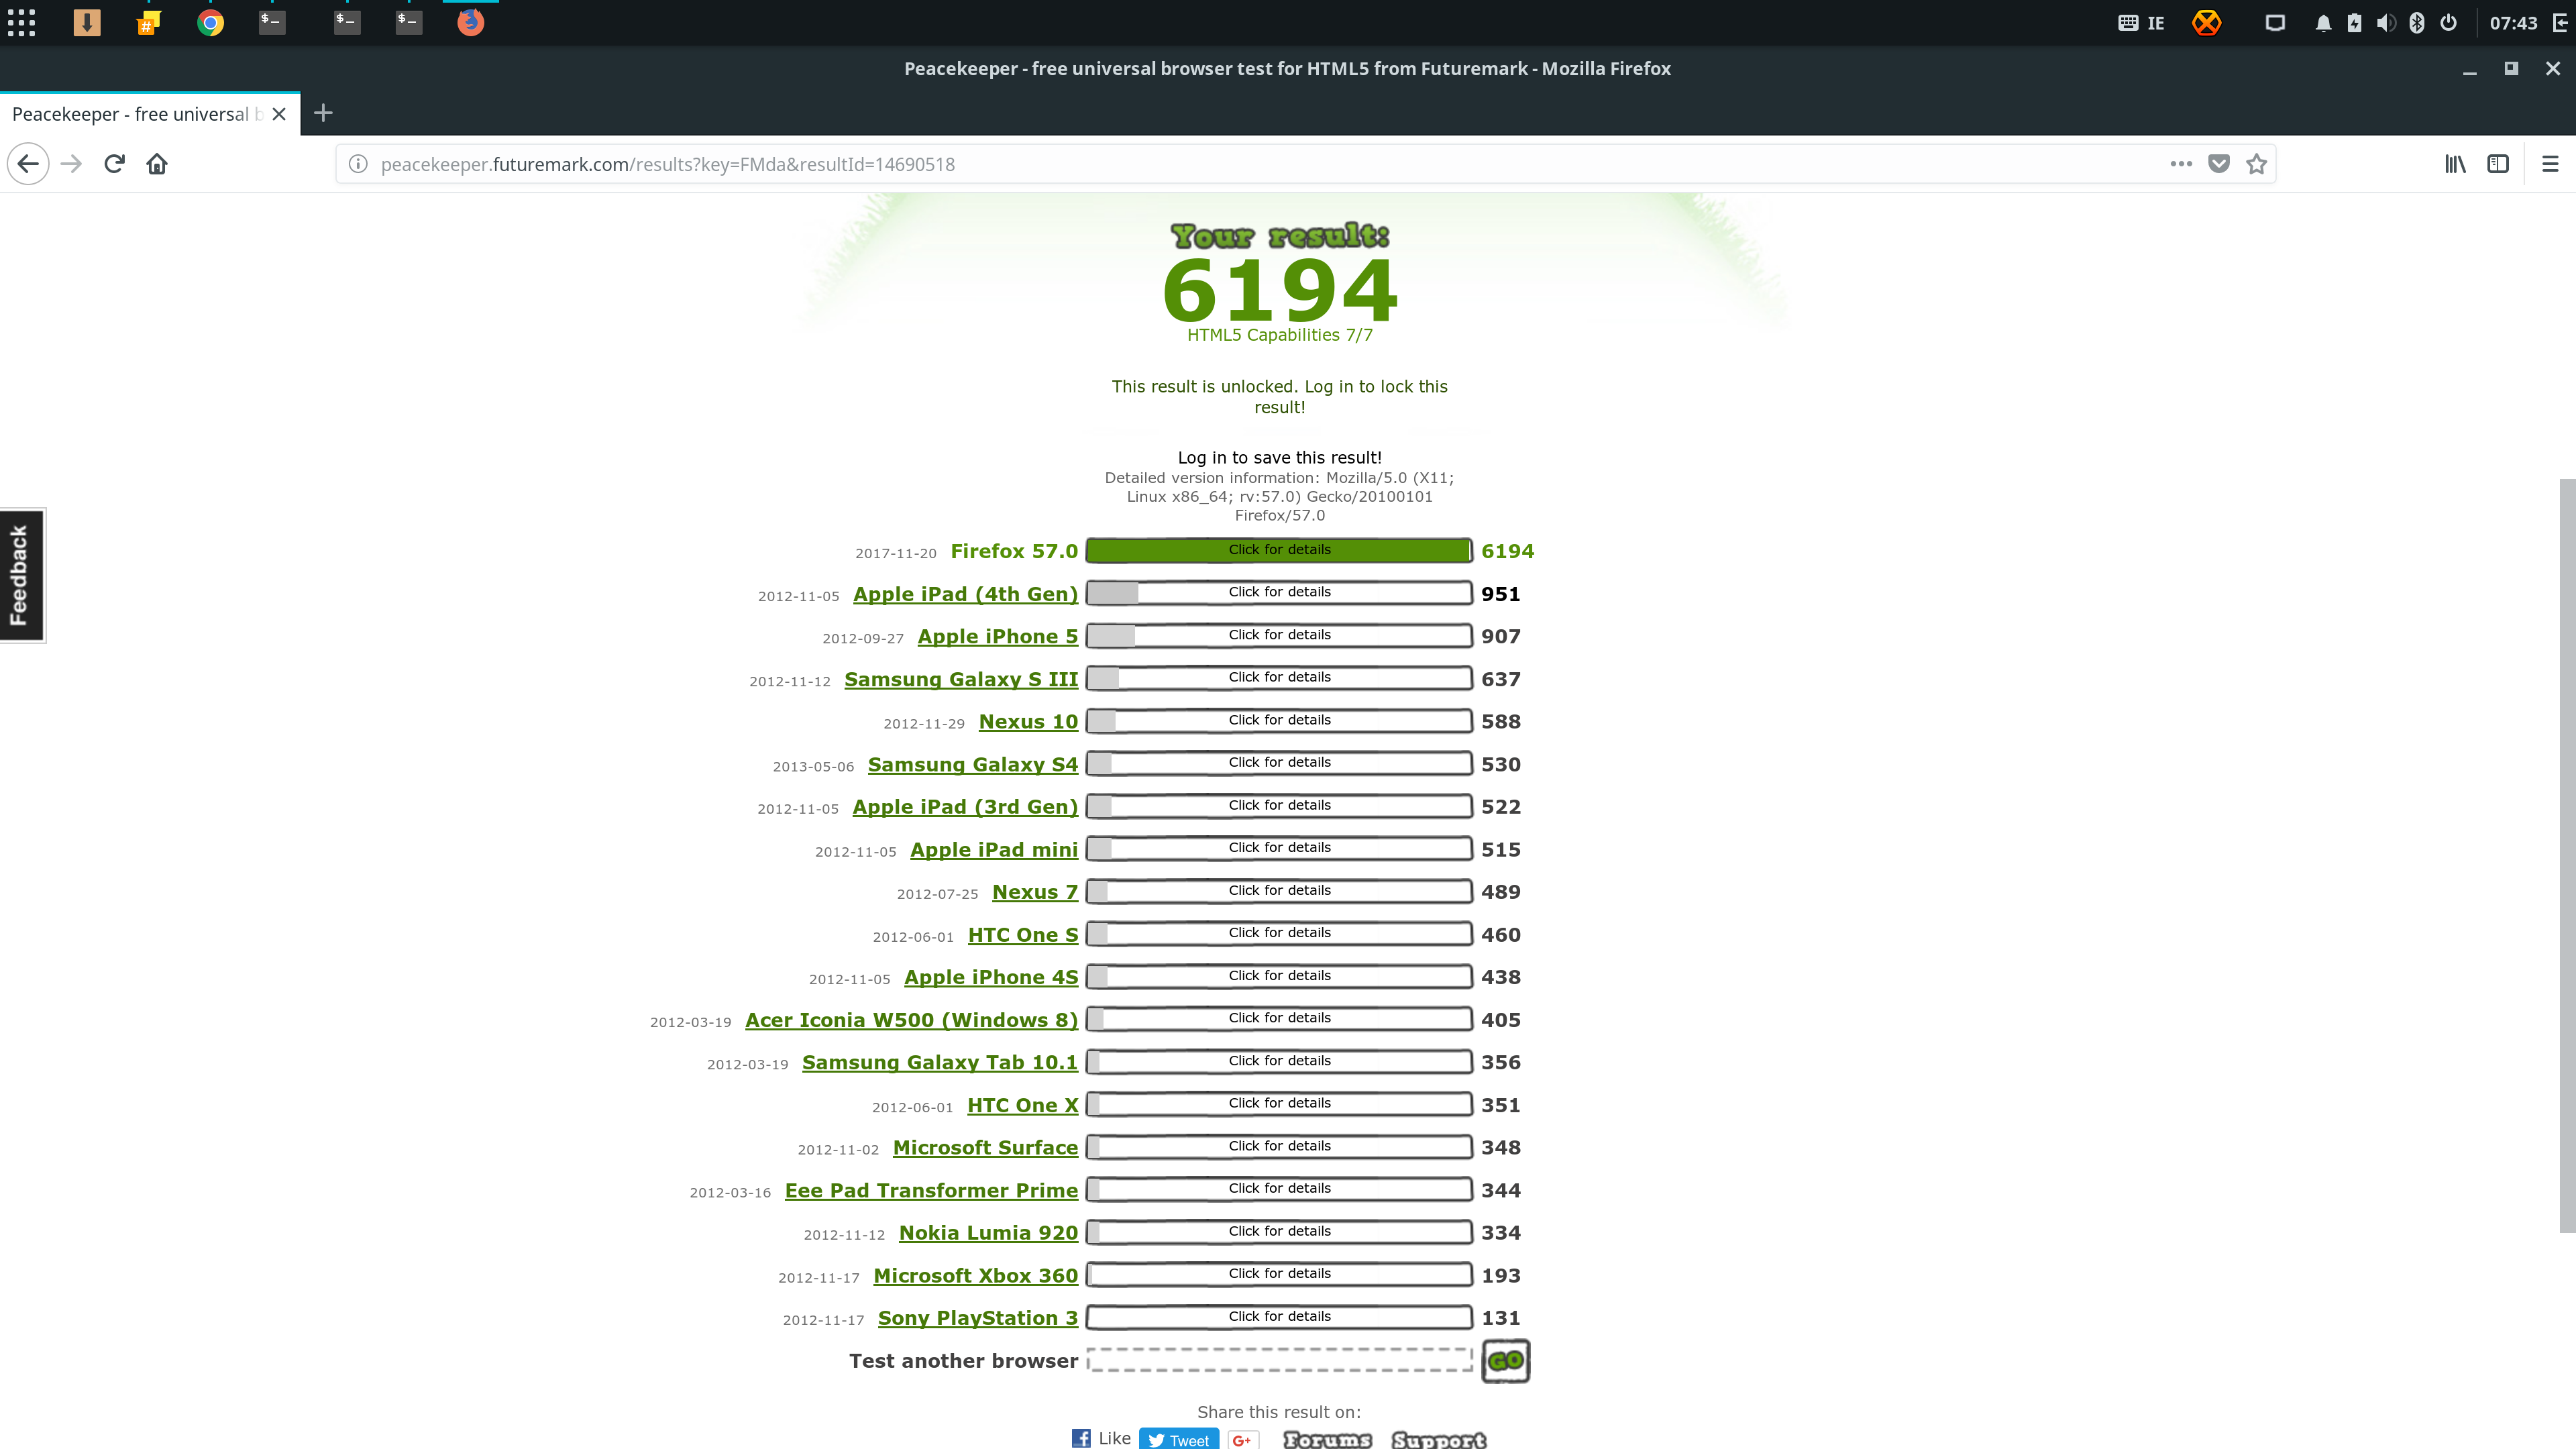Open the yellow sticky notes panel app
The image size is (2576, 1449).
pos(148,22)
